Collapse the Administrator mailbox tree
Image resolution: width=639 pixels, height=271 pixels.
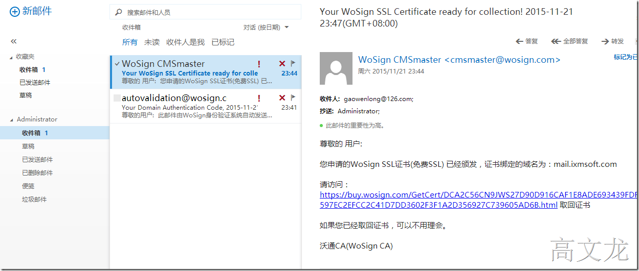click(11, 120)
